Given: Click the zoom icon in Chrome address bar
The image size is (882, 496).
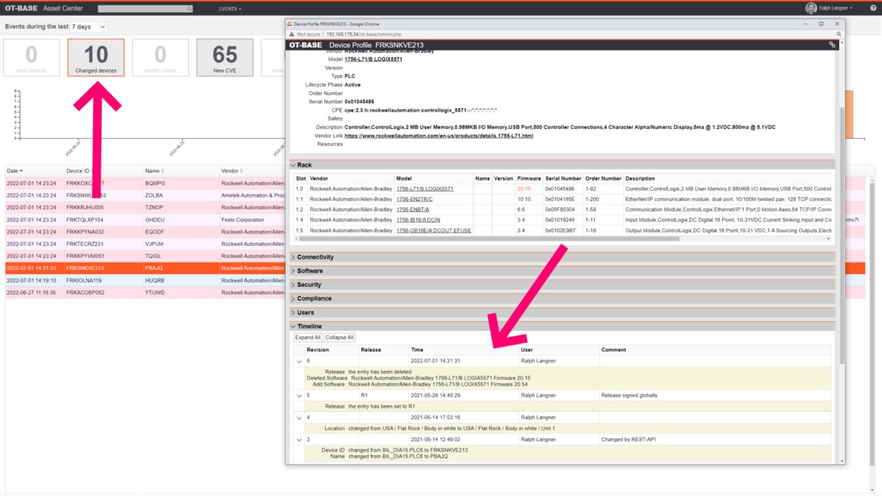Looking at the screenshot, I should click(838, 34).
